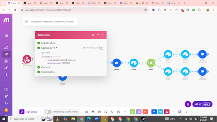Switch to the 'mail' browser tab
217x122 pixels.
point(46,3)
